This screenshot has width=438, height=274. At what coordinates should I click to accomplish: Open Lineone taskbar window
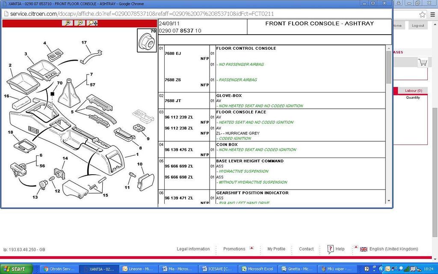[x=139, y=269]
